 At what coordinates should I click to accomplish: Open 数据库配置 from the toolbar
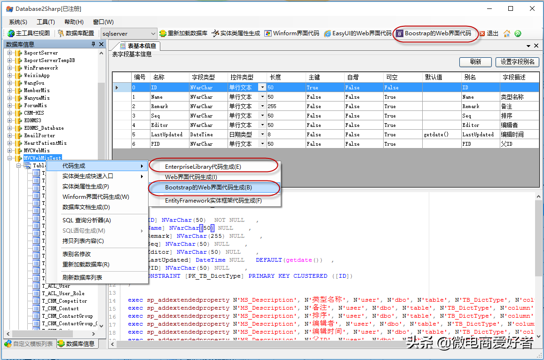(x=76, y=33)
